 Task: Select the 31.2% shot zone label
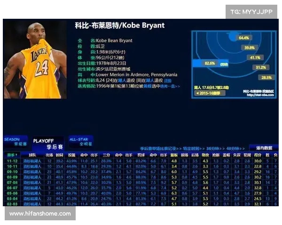tap(261, 67)
